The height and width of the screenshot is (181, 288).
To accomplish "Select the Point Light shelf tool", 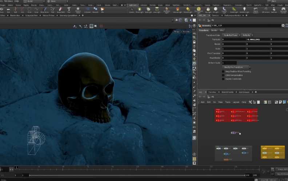I will (140, 9).
